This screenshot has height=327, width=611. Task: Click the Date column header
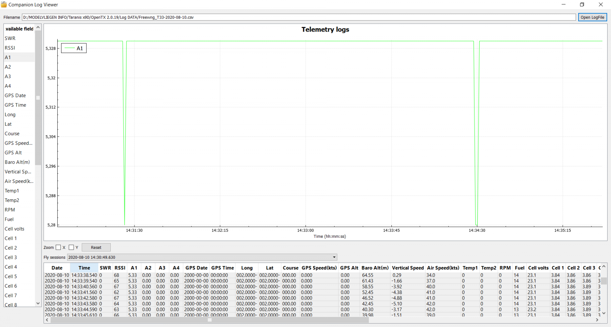coord(57,268)
